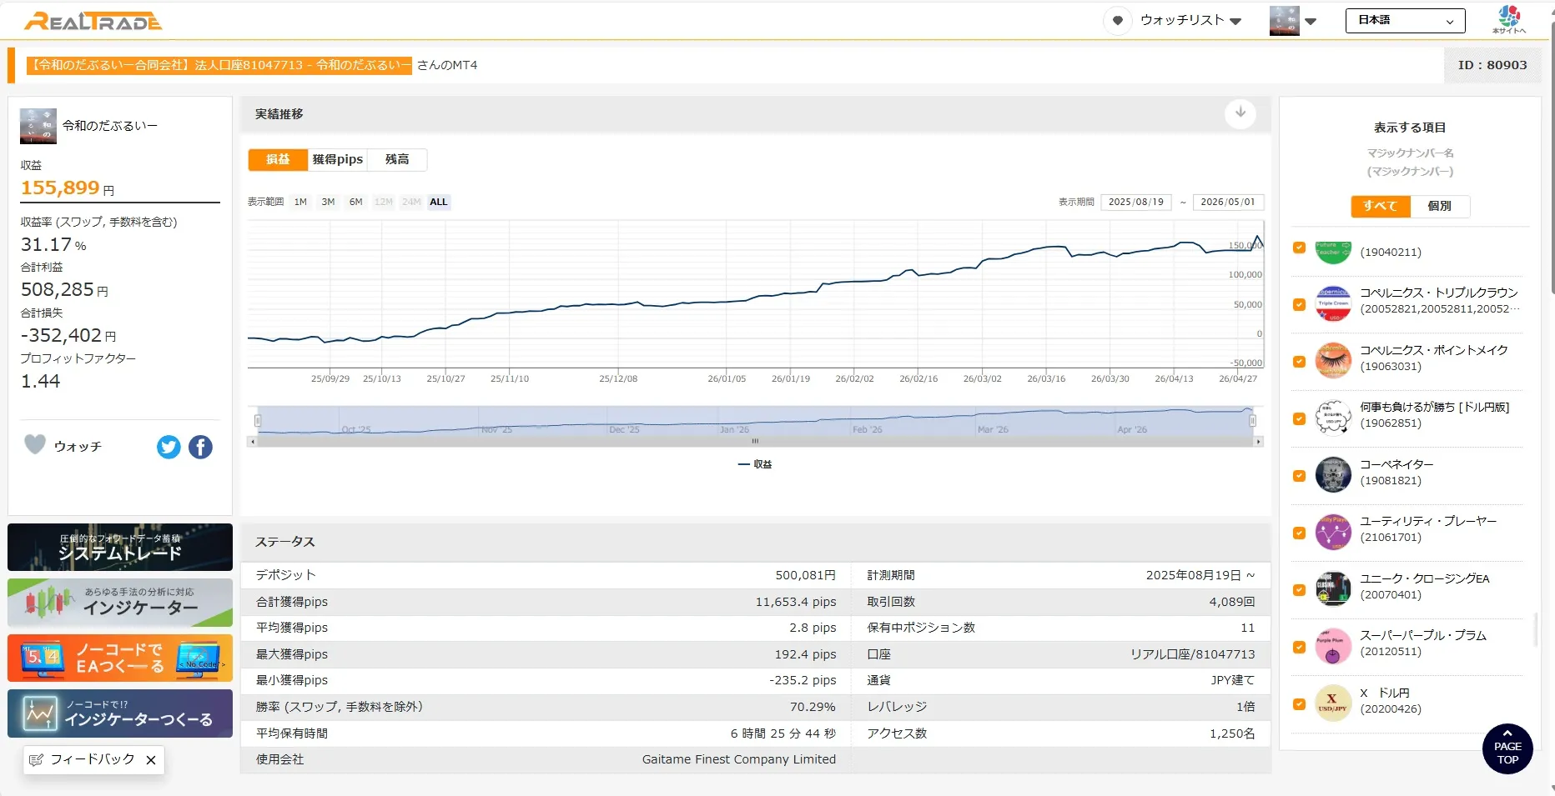Uncheck the 19040211 EA checkbox
Screen dimensions: 1555x796
1299,248
